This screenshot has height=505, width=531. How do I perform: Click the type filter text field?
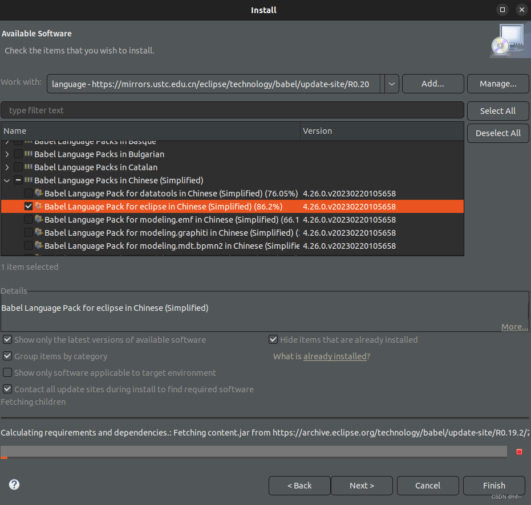click(x=228, y=110)
